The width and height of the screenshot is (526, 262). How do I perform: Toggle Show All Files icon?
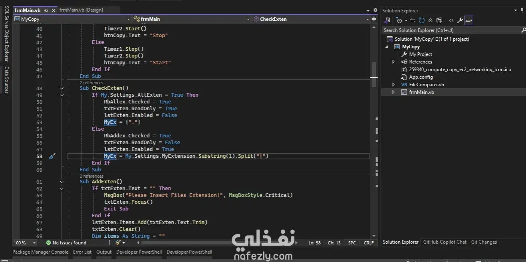(439, 20)
